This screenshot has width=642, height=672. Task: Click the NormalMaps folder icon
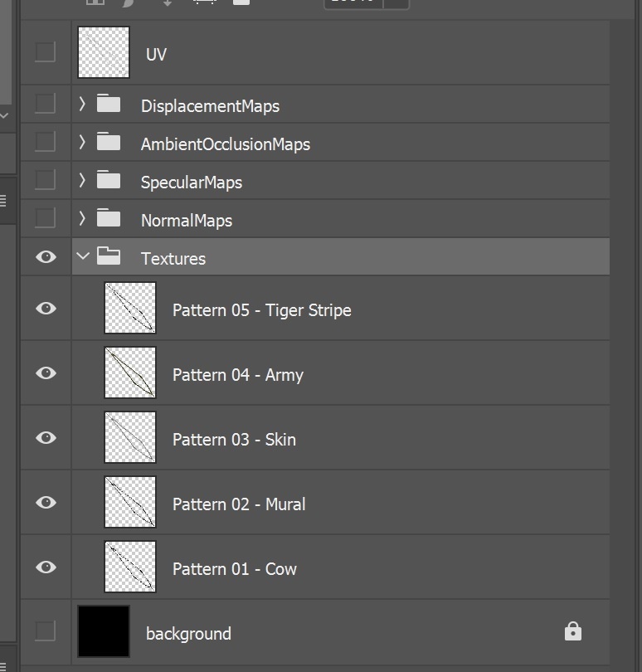(x=109, y=219)
